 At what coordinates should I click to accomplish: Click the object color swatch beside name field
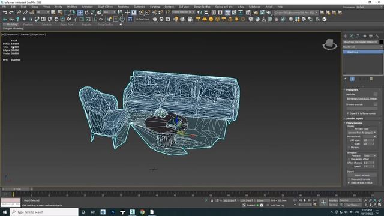pyautogui.click(x=381, y=42)
